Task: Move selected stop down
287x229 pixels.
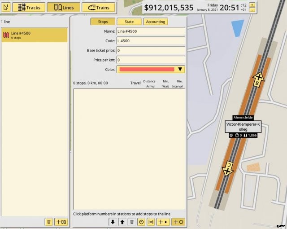Action: point(113,222)
